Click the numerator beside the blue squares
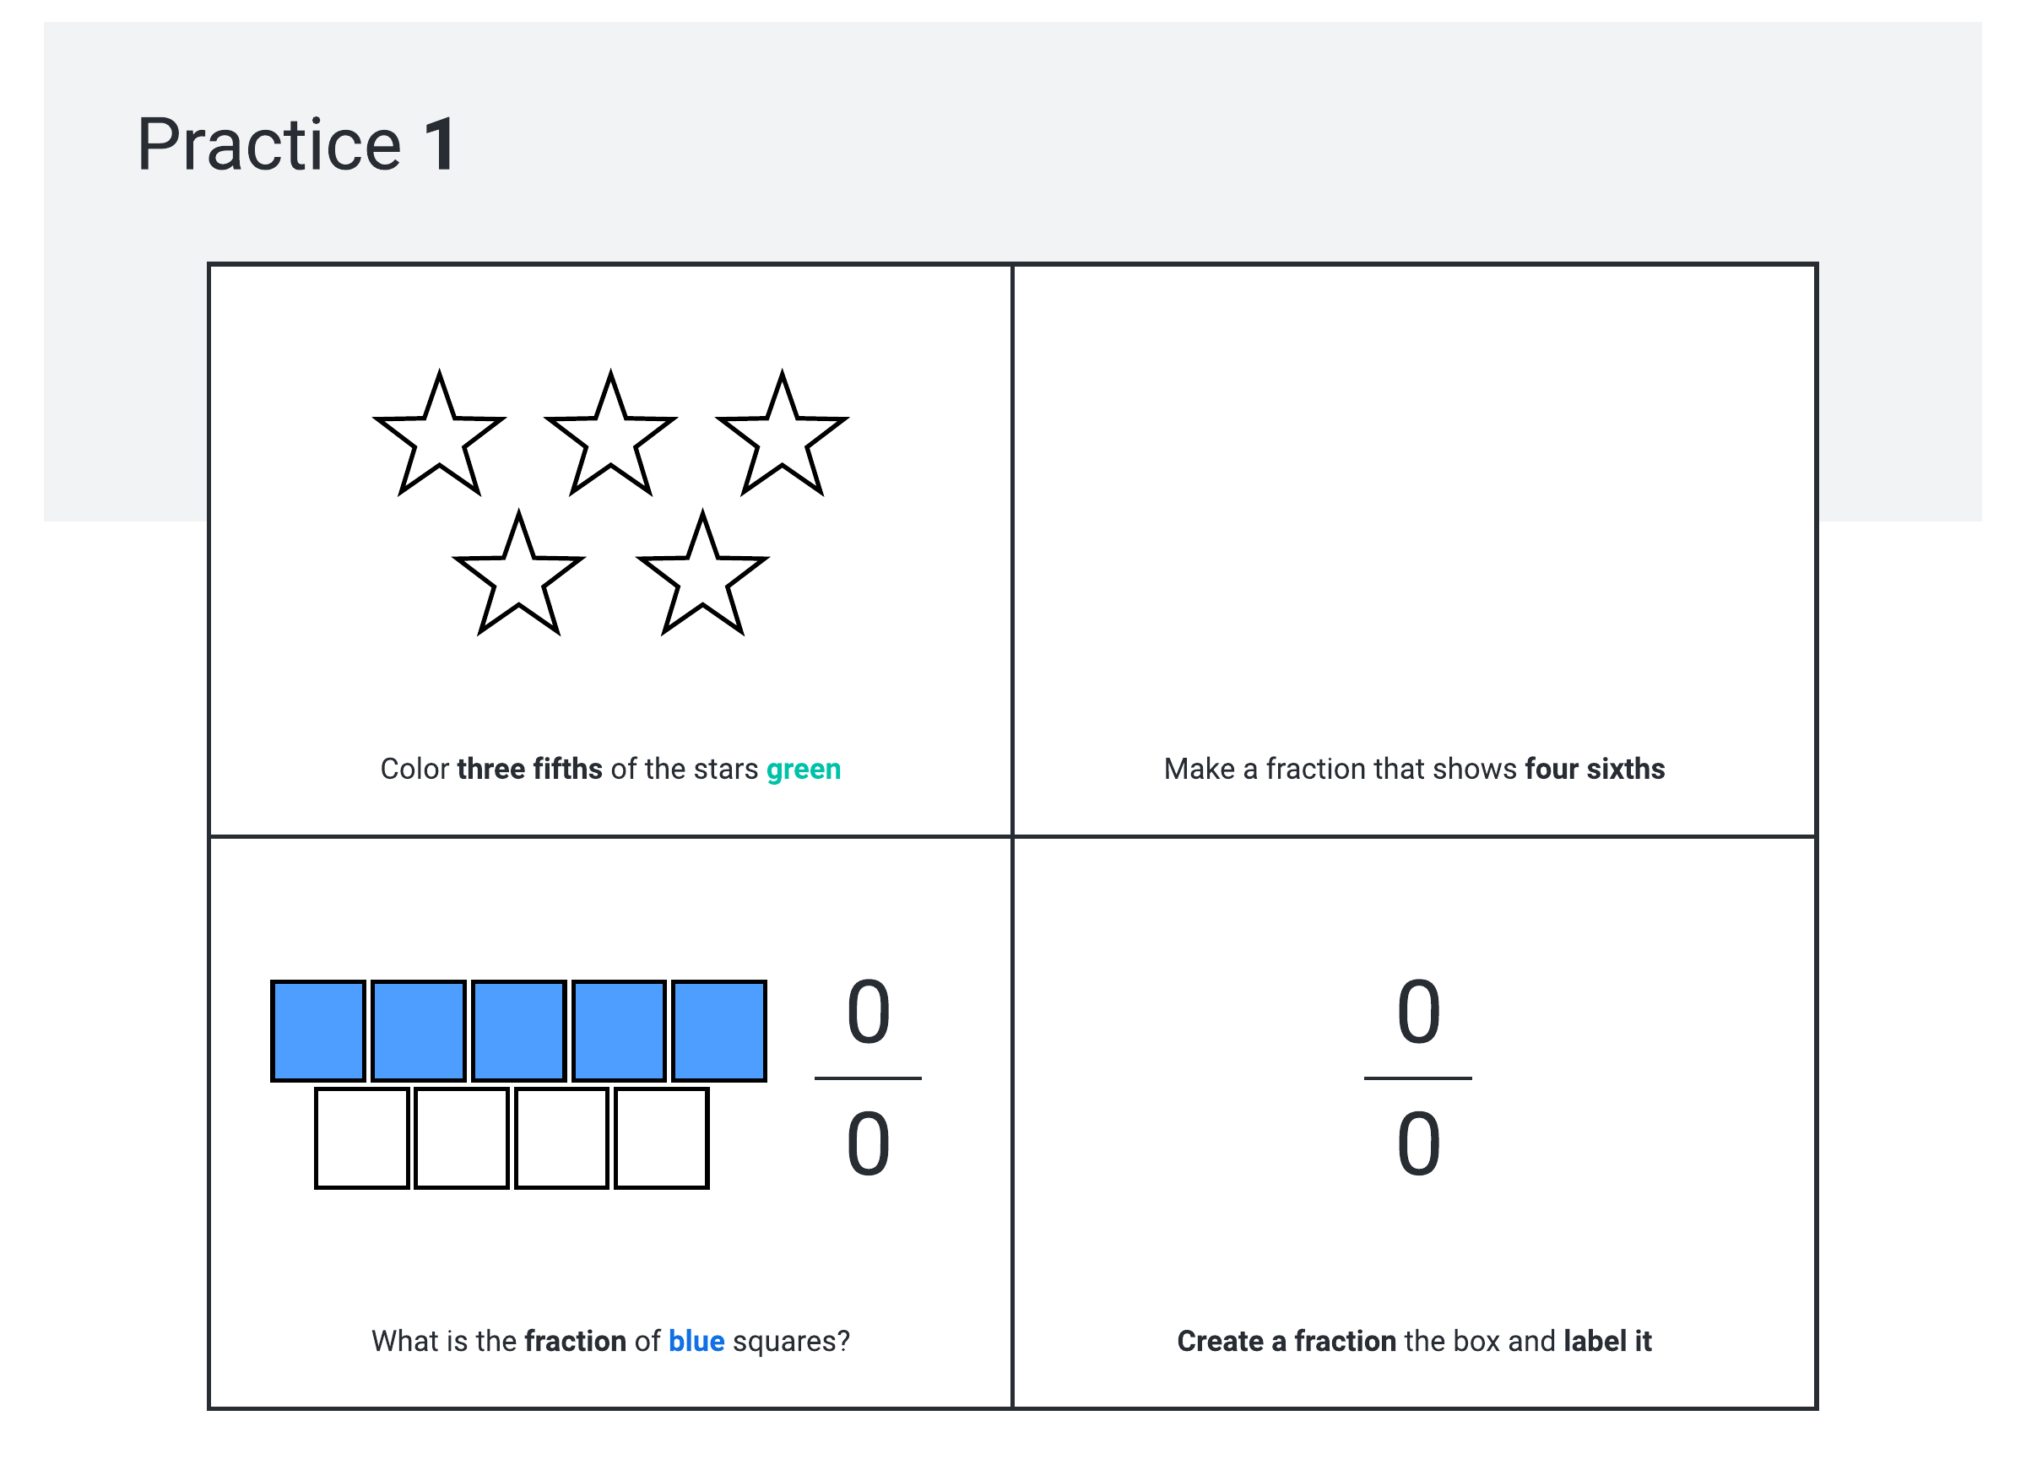Viewport: 2026px width, 1475px height. click(x=869, y=1013)
